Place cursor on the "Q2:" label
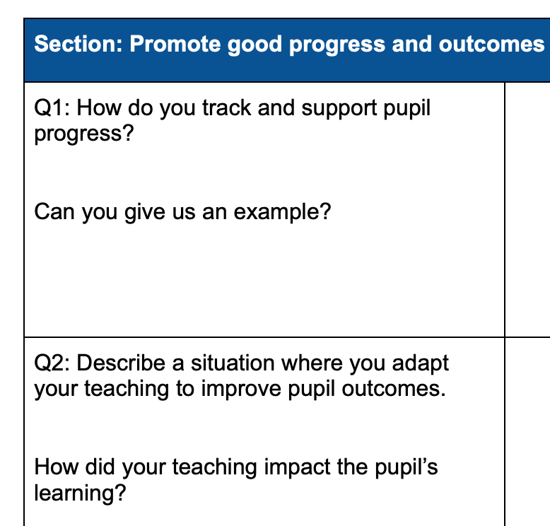Viewport: 550px width, 526px height. tap(51, 363)
